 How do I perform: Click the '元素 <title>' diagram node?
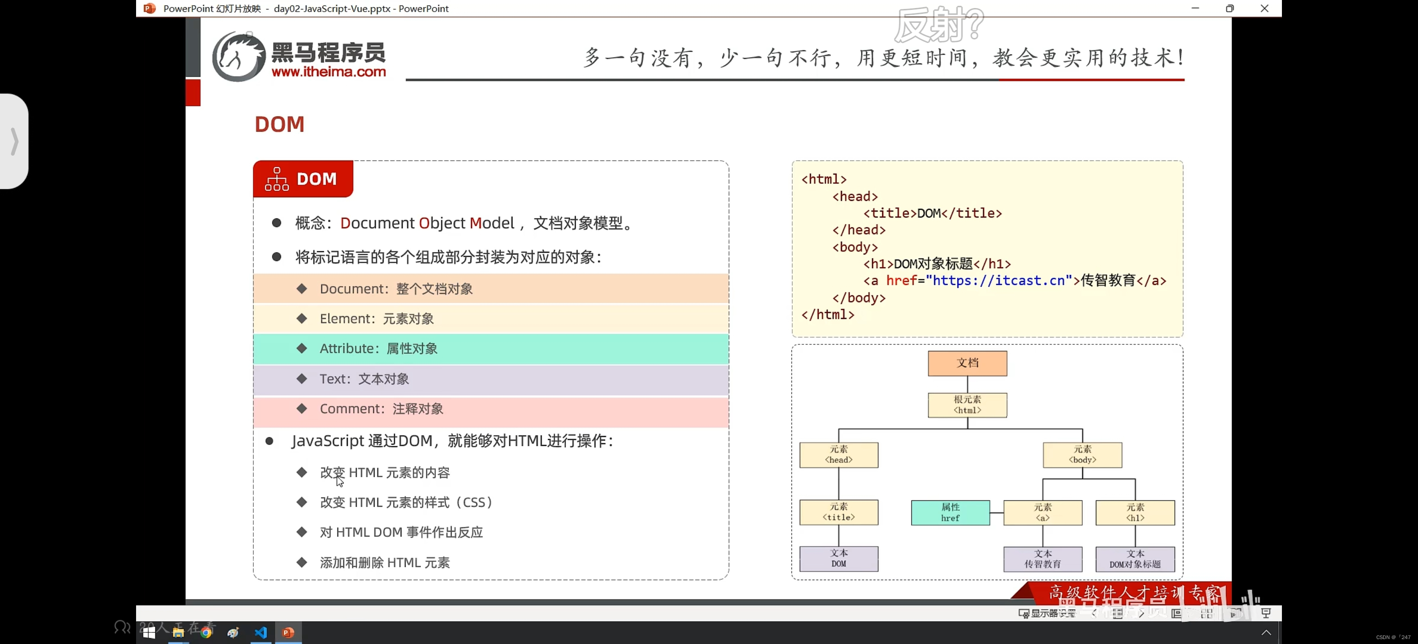838,512
